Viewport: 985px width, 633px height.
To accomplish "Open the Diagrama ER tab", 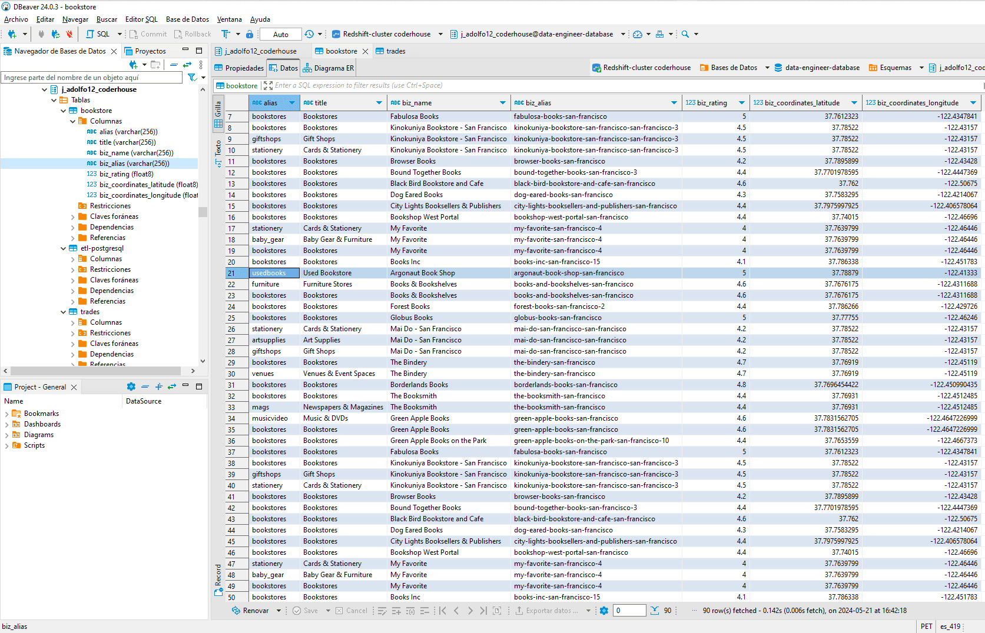I will click(x=329, y=68).
